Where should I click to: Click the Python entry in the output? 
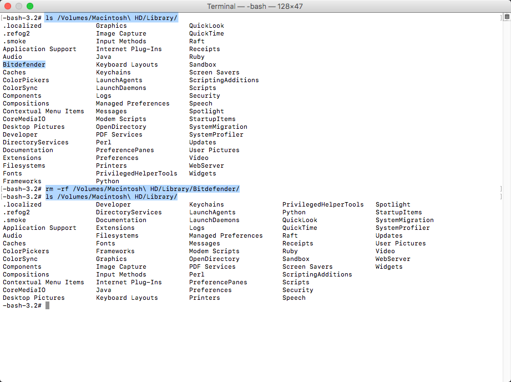pyautogui.click(x=107, y=181)
